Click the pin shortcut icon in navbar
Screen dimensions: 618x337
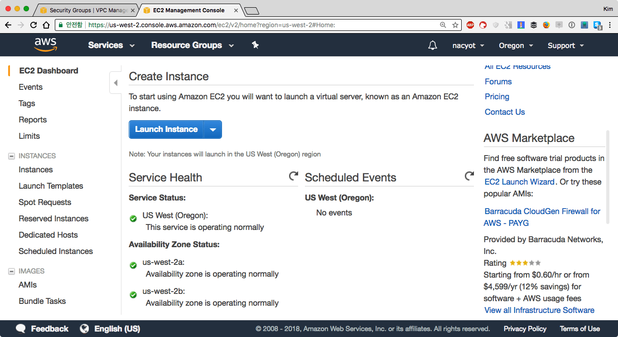255,45
